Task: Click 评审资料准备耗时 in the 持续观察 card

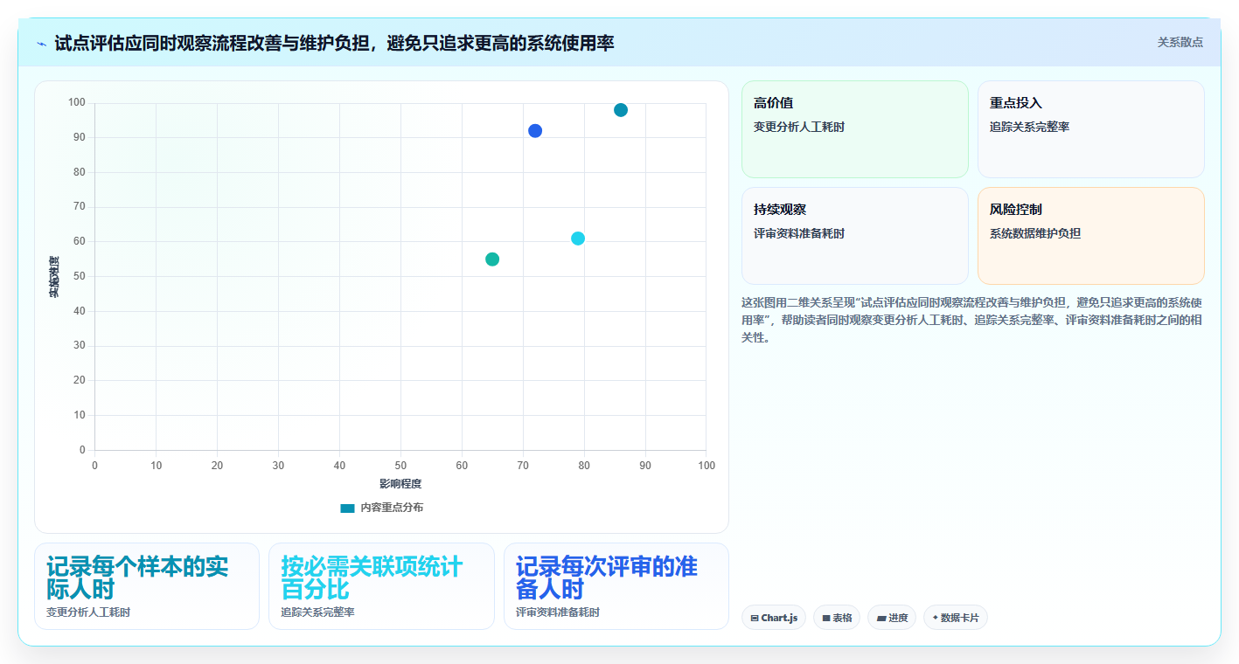Action: click(x=799, y=233)
